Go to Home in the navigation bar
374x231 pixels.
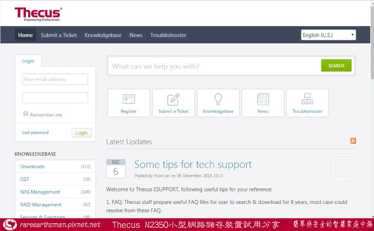(25, 35)
